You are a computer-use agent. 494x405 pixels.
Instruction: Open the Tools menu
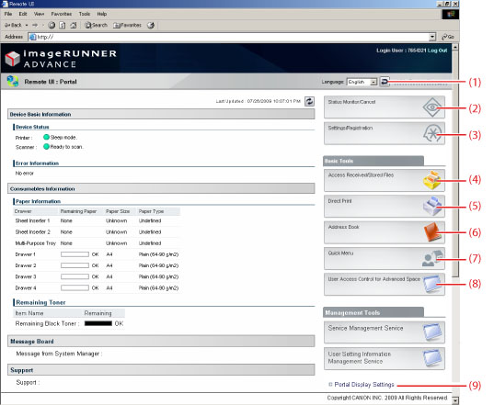click(x=85, y=14)
